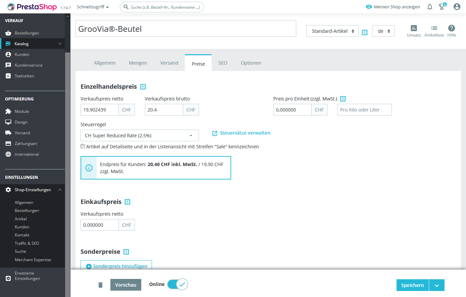Switch to the SEO tab
Viewport: 466px width, 297px height.
(223, 63)
